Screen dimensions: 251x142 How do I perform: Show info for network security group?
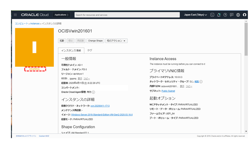(201, 82)
